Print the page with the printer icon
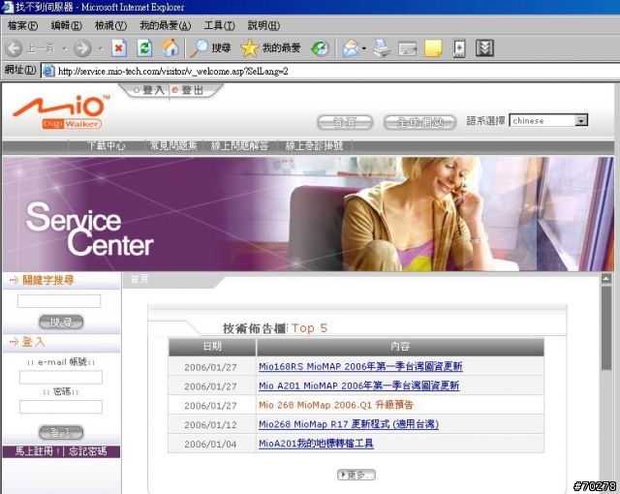 pyautogui.click(x=382, y=48)
